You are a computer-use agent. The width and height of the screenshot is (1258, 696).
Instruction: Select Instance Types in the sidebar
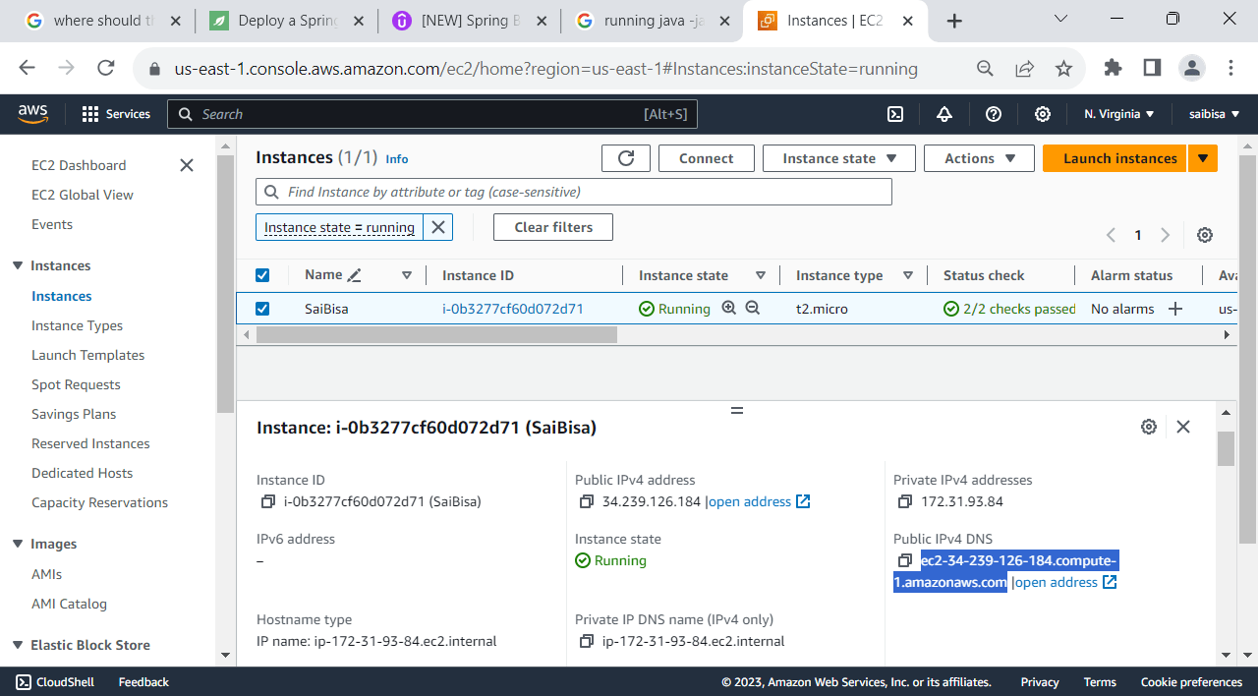click(77, 325)
